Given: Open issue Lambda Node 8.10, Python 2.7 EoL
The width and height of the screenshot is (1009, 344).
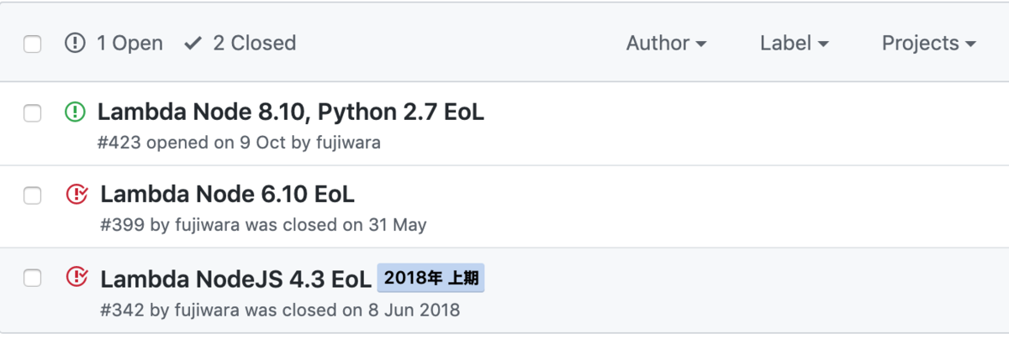Looking at the screenshot, I should tap(291, 112).
